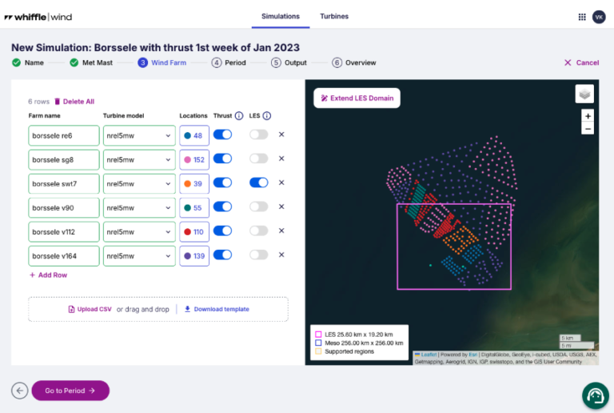Expand turbine model dropdown for borssele v112

138,232
